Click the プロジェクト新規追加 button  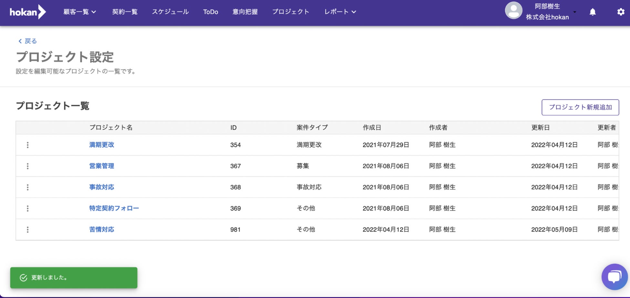pyautogui.click(x=580, y=107)
